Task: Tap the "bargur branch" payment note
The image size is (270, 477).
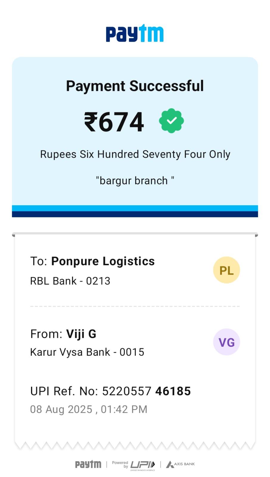Action: (135, 180)
